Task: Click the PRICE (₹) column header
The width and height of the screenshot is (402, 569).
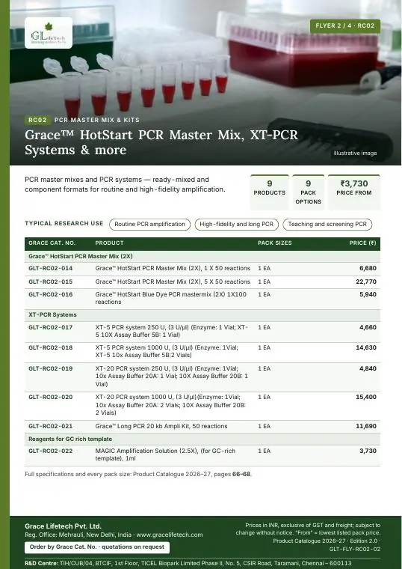Action: pyautogui.click(x=362, y=243)
